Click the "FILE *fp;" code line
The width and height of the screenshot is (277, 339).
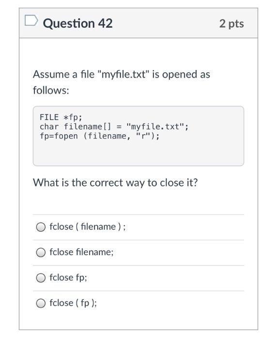61,117
